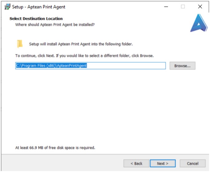Click the 'Setup - Aptean Print Agent' title text
Viewport: 210px width, 172px height.
39,7
